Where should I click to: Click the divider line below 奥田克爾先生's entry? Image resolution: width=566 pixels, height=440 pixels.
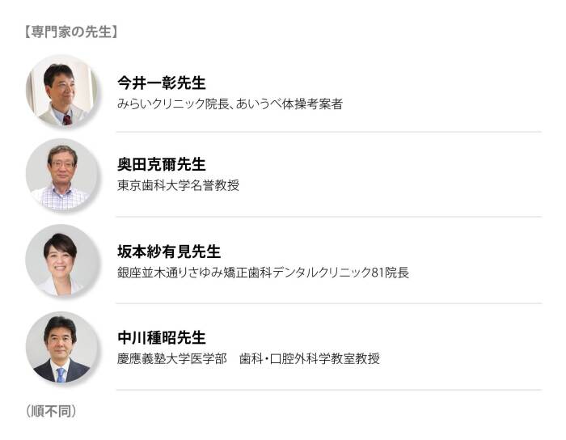pyautogui.click(x=328, y=217)
